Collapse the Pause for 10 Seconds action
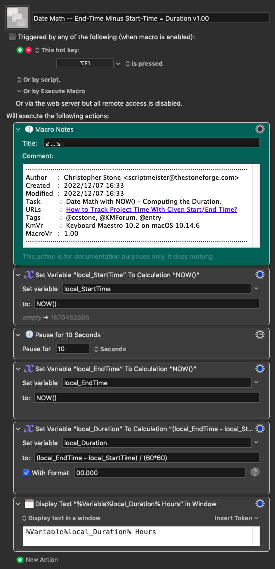The image size is (275, 569). coord(19,335)
